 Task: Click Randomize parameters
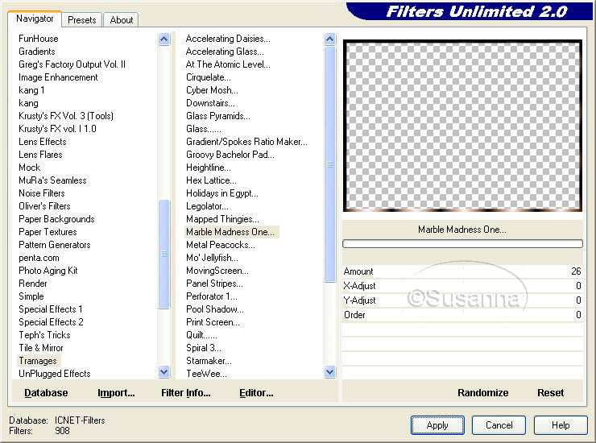pos(482,393)
